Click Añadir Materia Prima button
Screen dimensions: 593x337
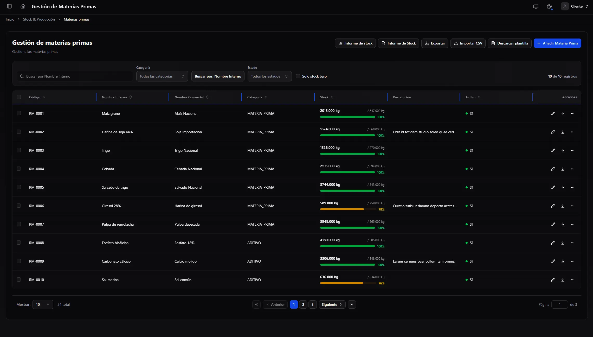pos(557,43)
